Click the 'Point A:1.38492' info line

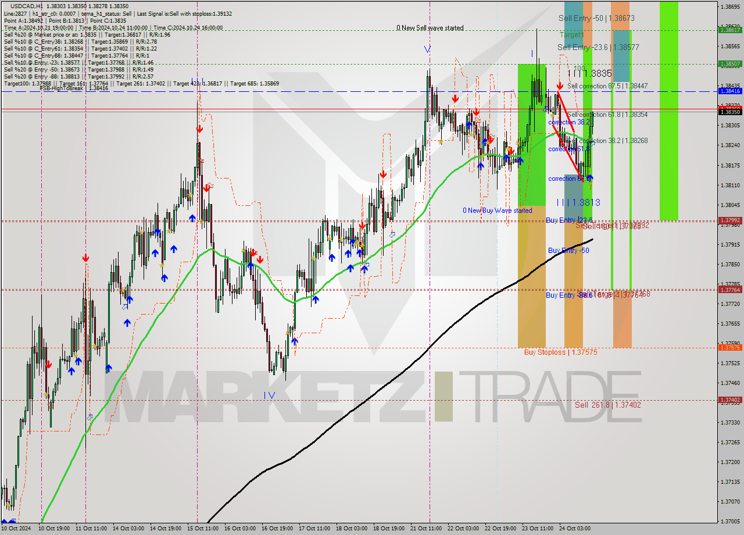pos(65,20)
